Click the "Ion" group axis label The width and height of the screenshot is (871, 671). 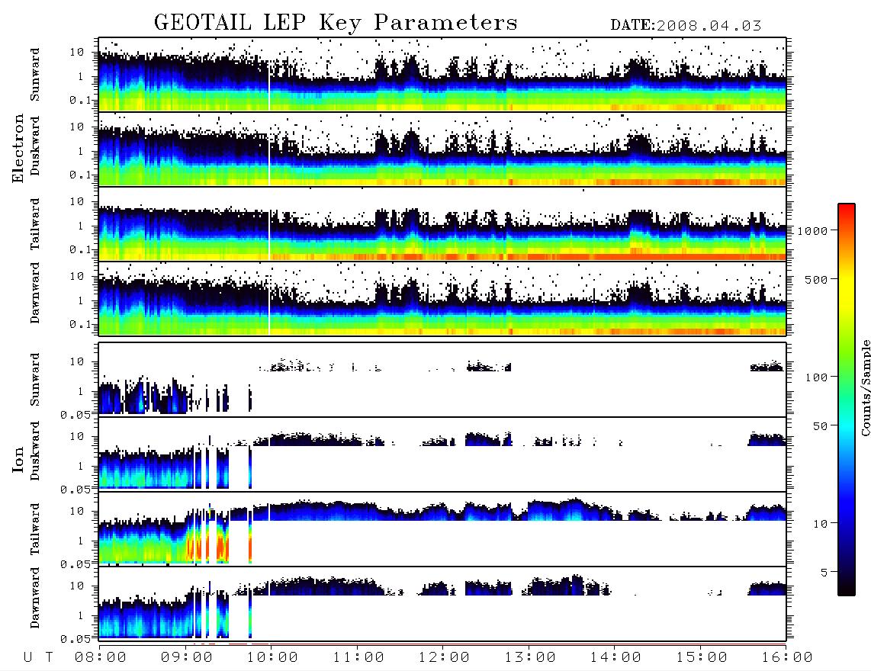coord(18,459)
